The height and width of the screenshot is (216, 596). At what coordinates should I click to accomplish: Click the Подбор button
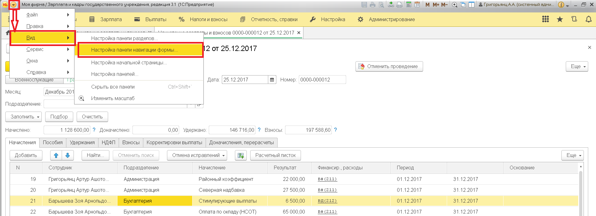[x=59, y=117]
